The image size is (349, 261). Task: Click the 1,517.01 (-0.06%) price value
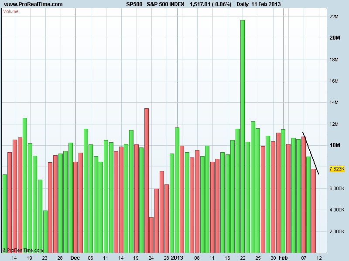coord(210,4)
